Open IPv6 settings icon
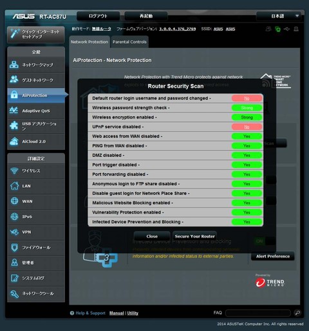The height and width of the screenshot is (331, 309). tap(14, 217)
